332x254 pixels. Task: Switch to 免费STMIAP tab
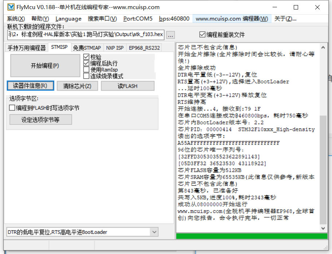click(x=87, y=48)
